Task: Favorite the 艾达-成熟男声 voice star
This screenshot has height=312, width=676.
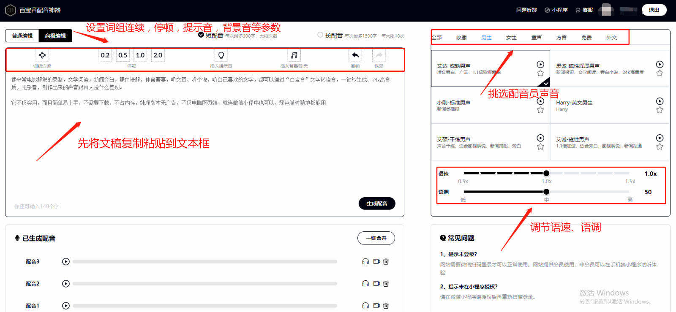Action: [540, 73]
